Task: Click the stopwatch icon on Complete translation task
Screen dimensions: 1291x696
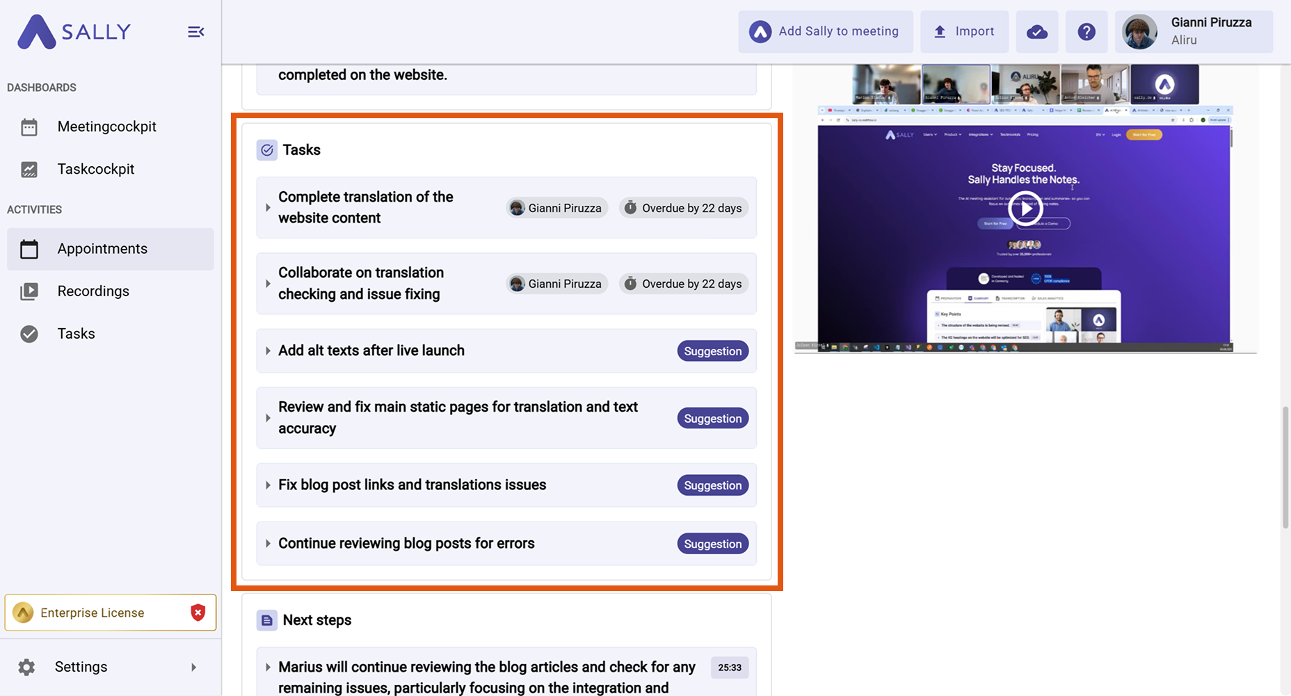Action: click(x=630, y=208)
